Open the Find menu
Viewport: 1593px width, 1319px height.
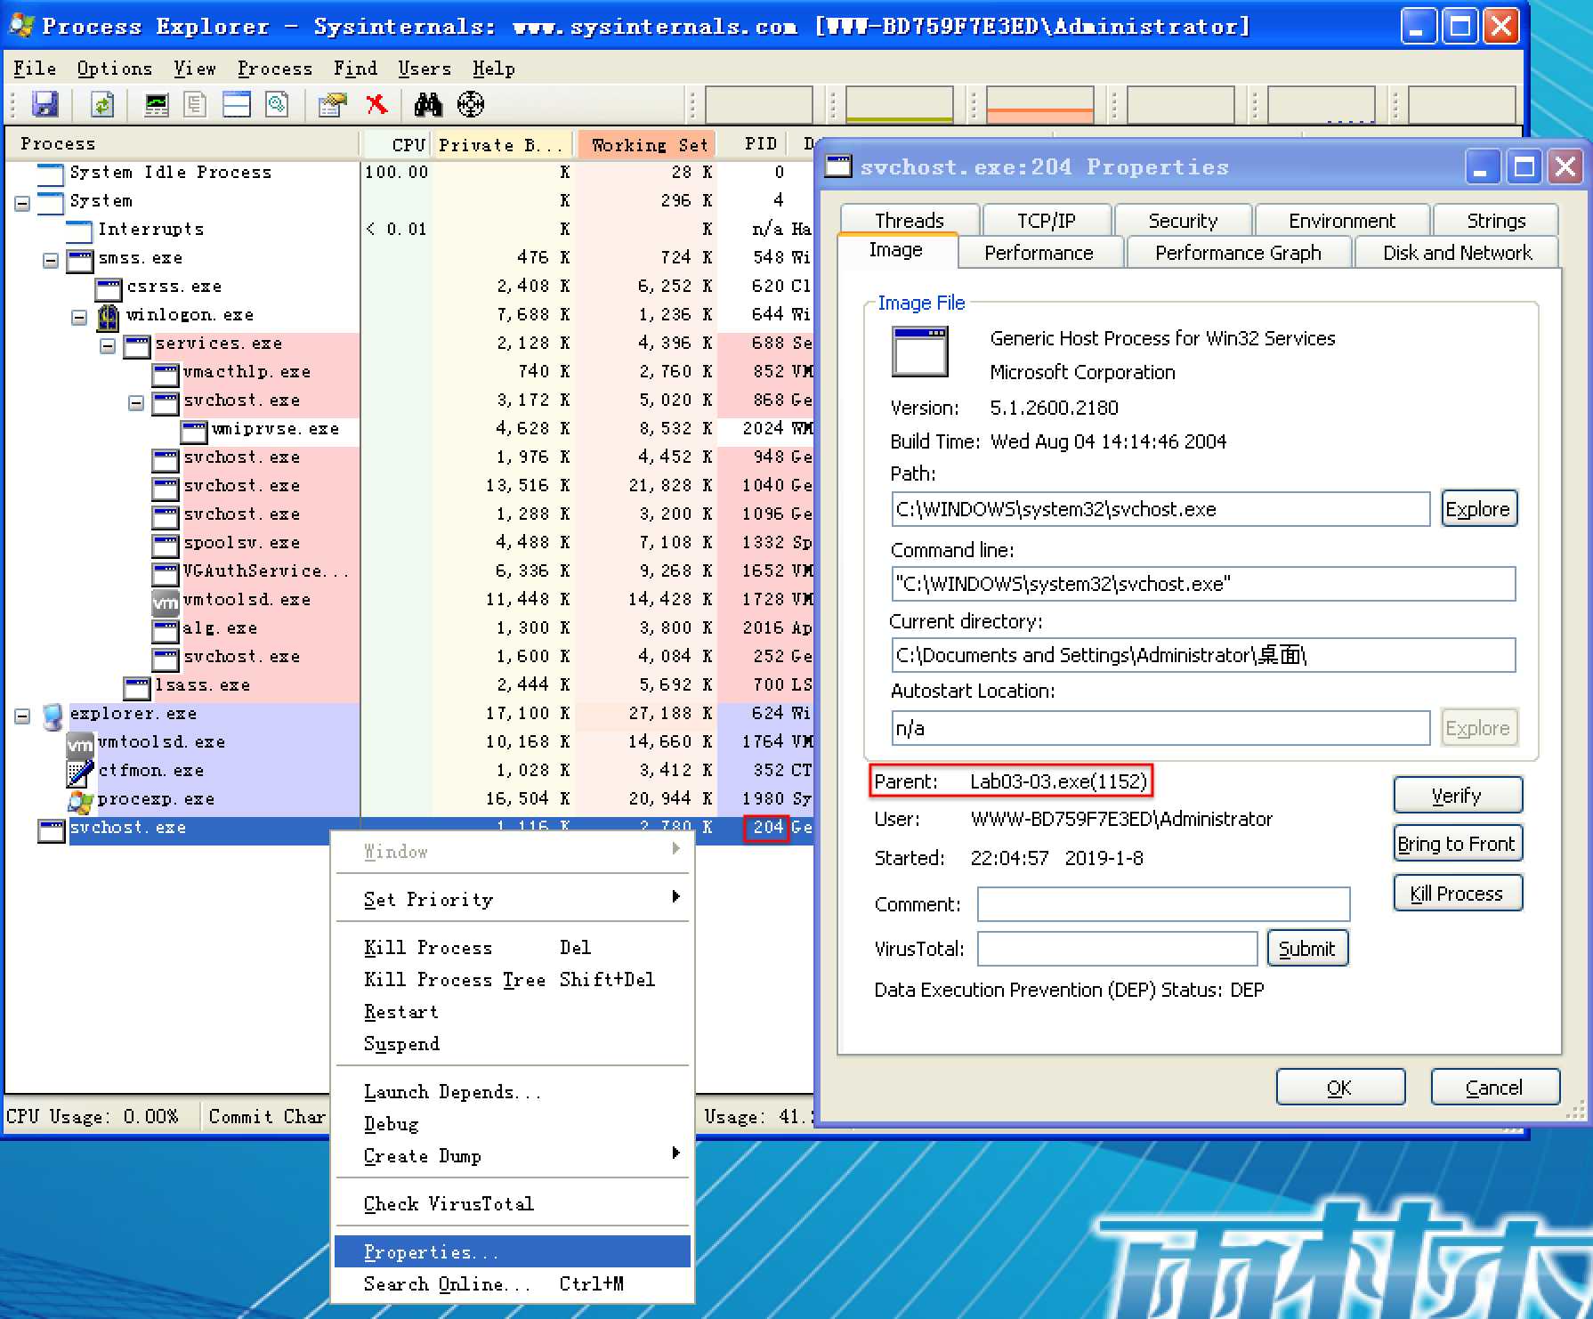(355, 69)
